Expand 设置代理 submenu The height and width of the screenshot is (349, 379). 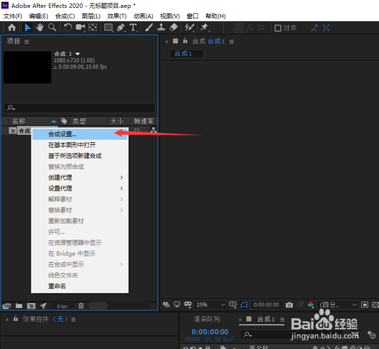coord(80,188)
